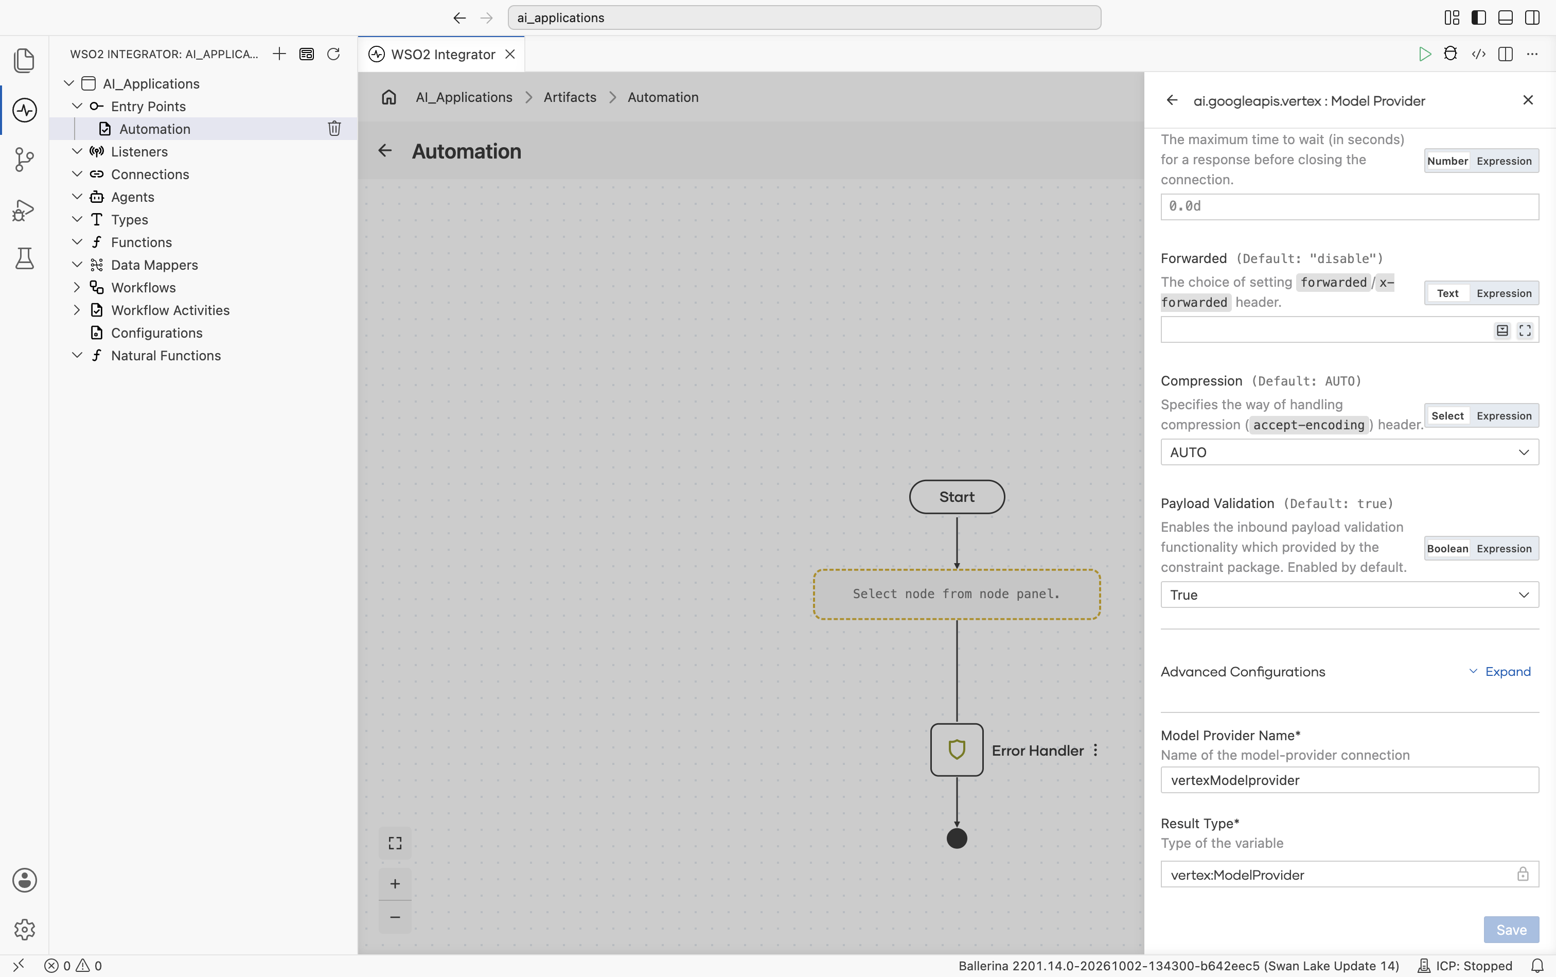Select Configurations in project tree

156,333
